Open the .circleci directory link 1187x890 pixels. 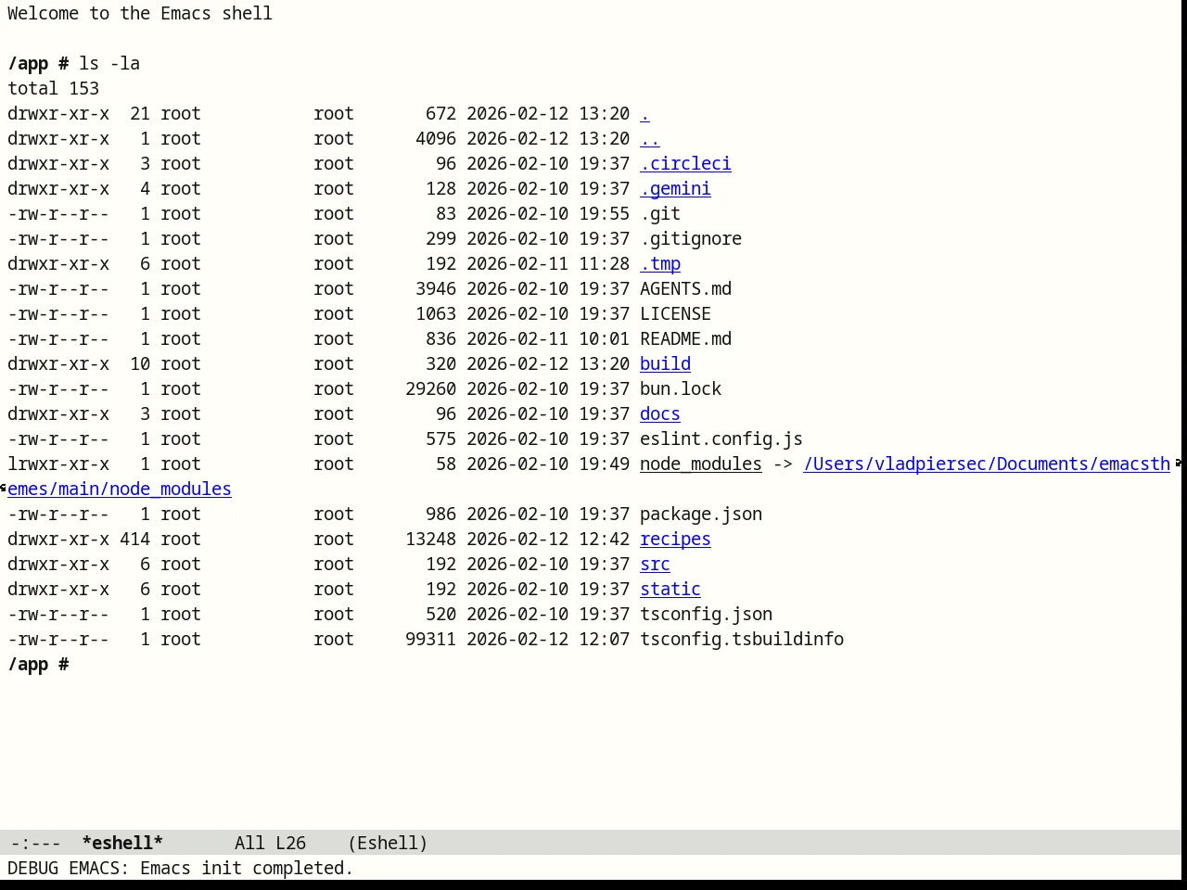(685, 164)
